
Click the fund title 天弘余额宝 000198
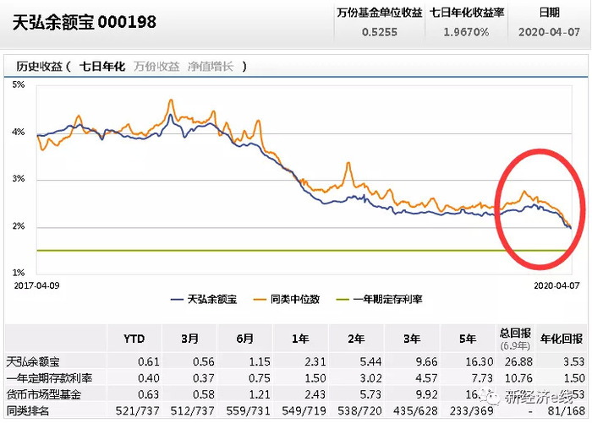[85, 22]
